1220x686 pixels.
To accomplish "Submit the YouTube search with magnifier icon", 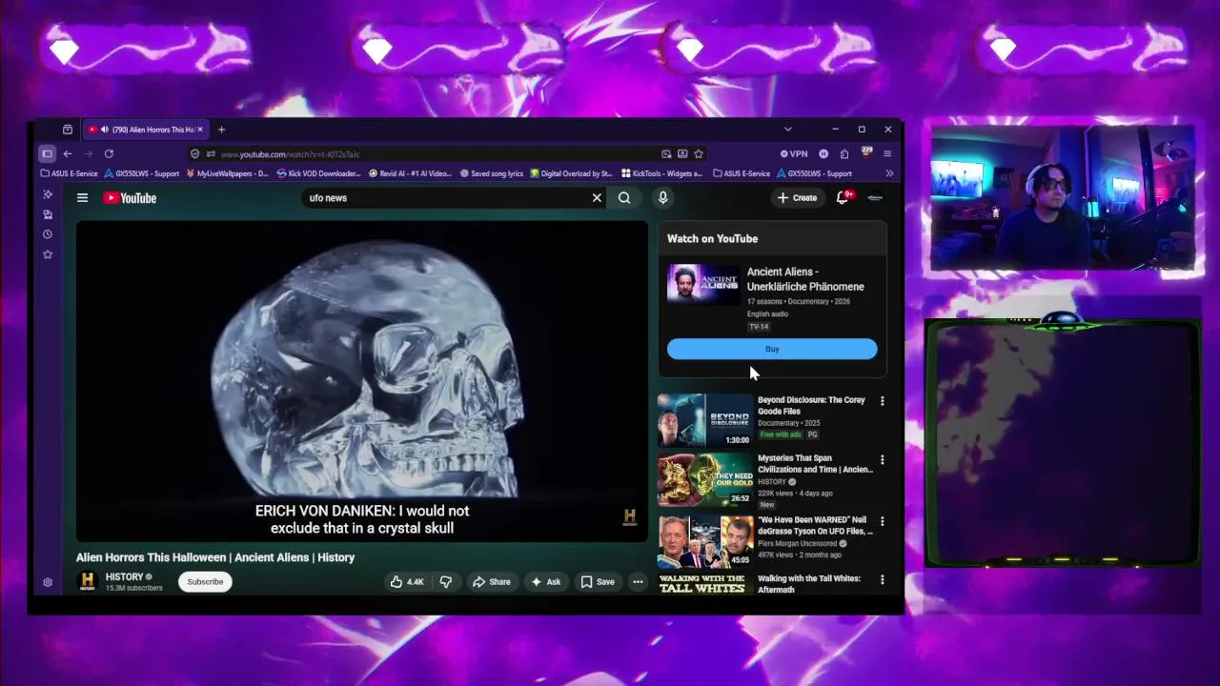I will coord(624,198).
